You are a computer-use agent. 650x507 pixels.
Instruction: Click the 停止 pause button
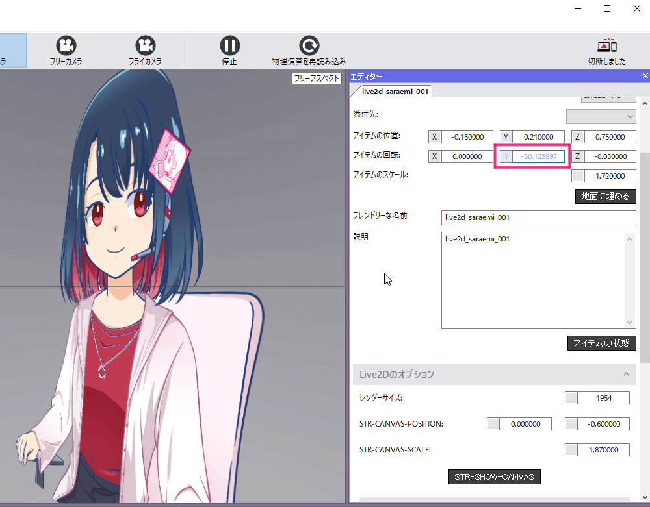[x=229, y=51]
